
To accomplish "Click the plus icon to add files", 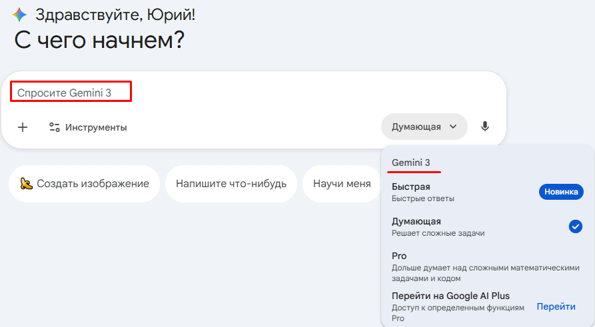I will (x=23, y=127).
